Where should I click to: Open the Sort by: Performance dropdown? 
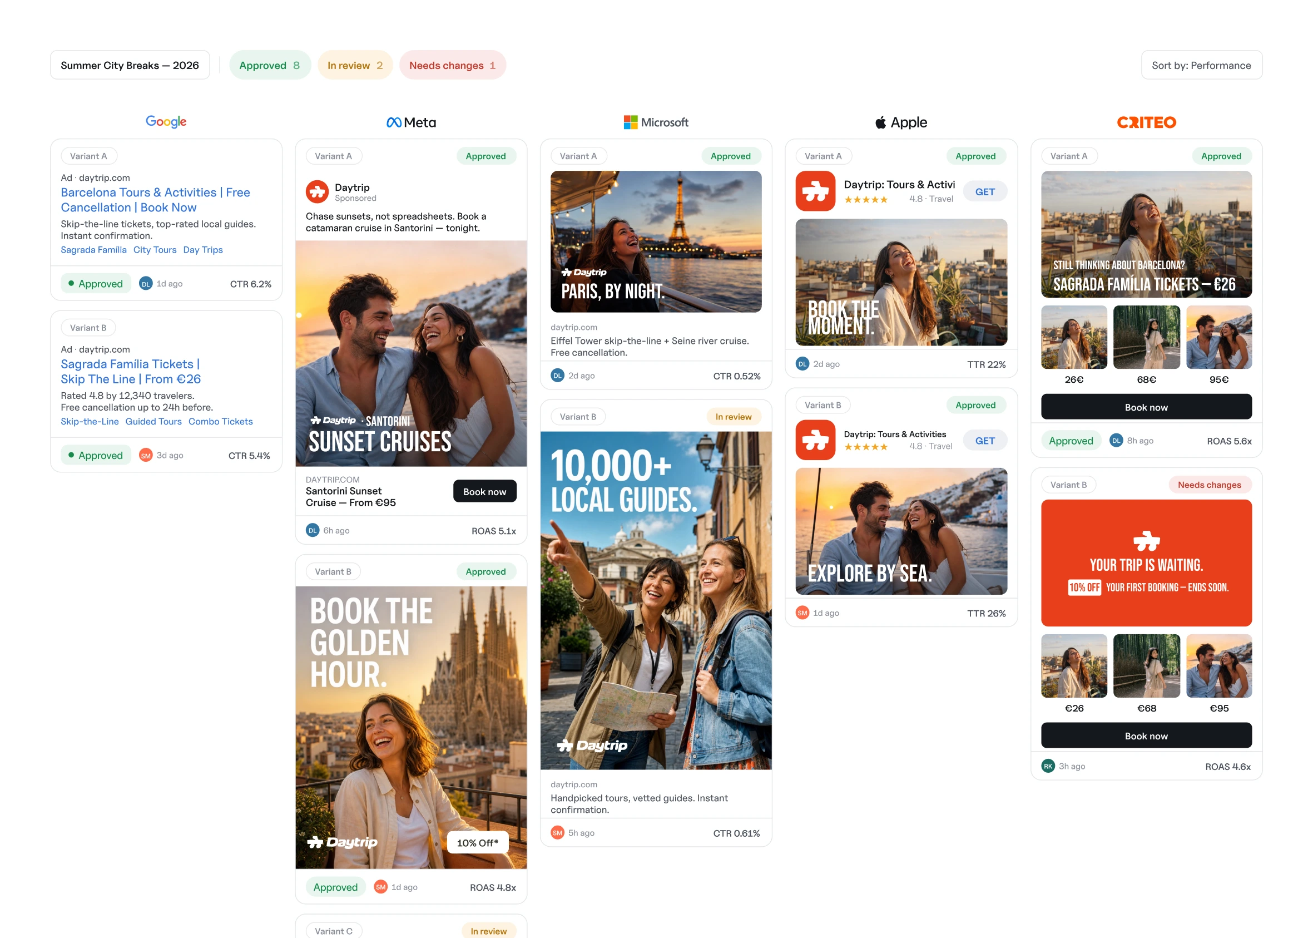pos(1202,65)
